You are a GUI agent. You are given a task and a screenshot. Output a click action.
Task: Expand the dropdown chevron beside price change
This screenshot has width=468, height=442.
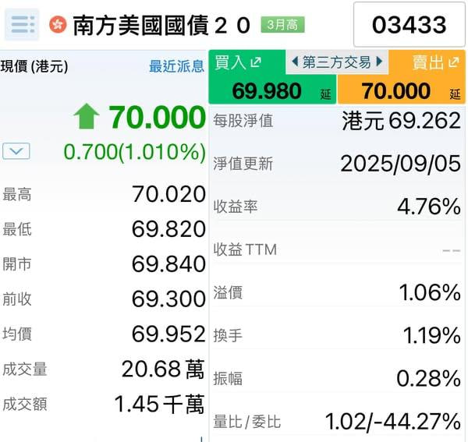pos(16,151)
